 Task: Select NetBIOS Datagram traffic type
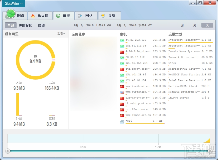pyautogui.click(x=190, y=92)
